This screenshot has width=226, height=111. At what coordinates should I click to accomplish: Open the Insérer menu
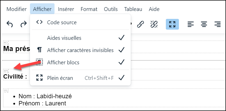66,9
